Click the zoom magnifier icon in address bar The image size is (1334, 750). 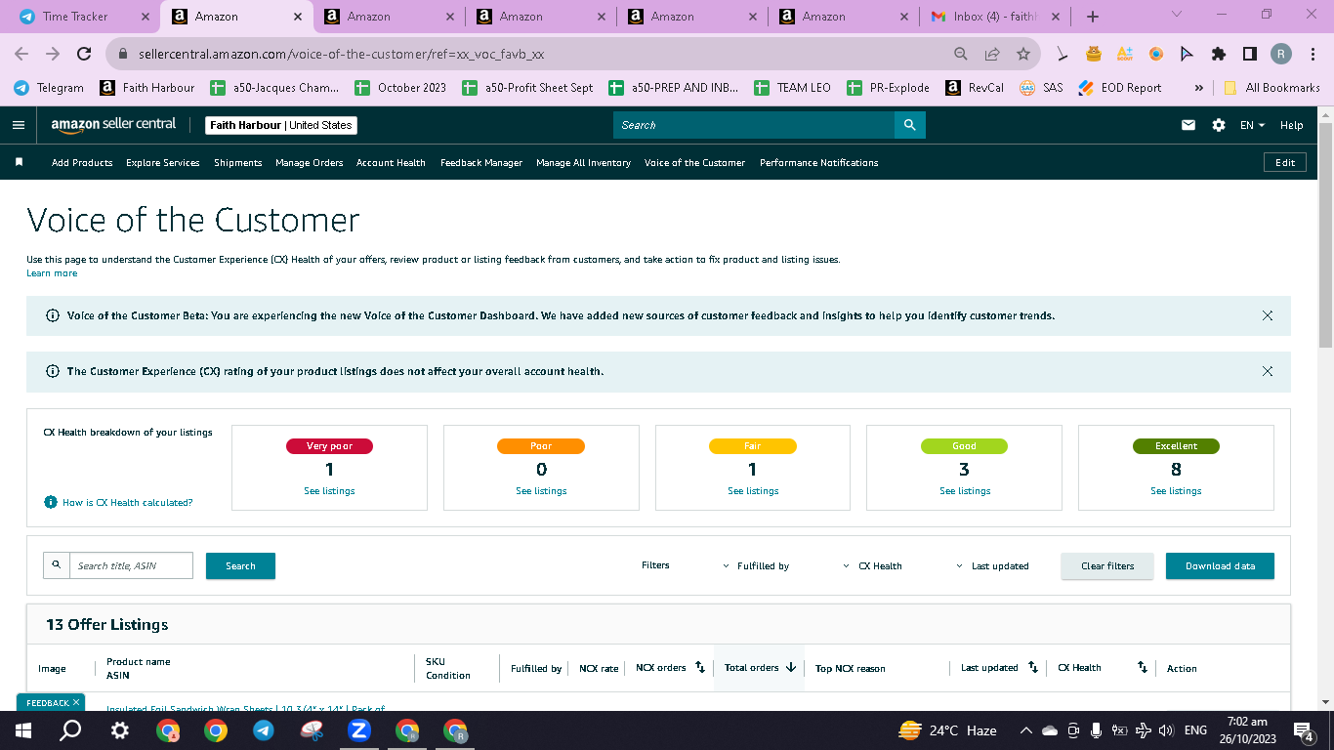click(x=961, y=55)
